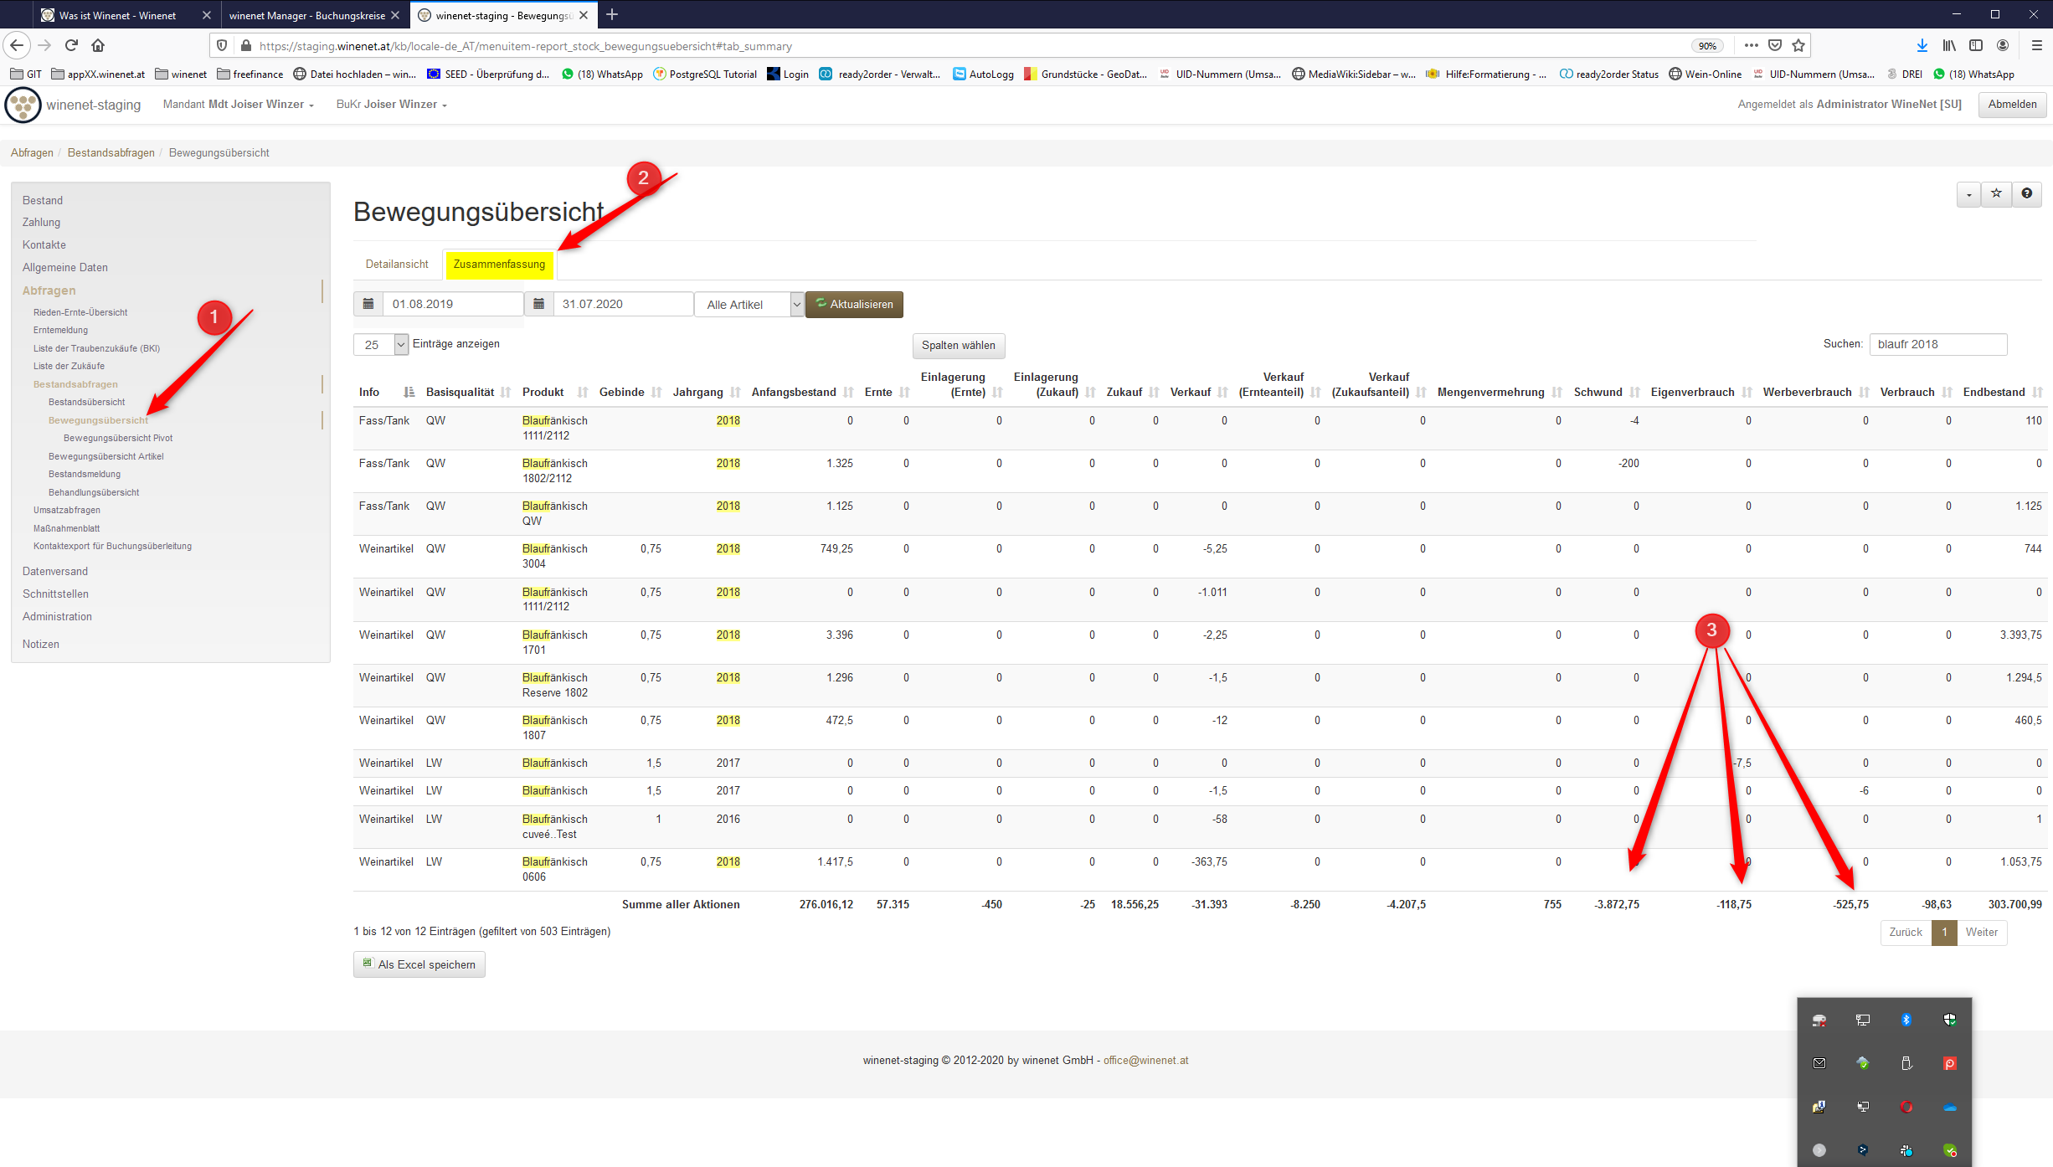
Task: Open Bewegungsübersicht Pivot in sidebar
Action: (x=118, y=438)
